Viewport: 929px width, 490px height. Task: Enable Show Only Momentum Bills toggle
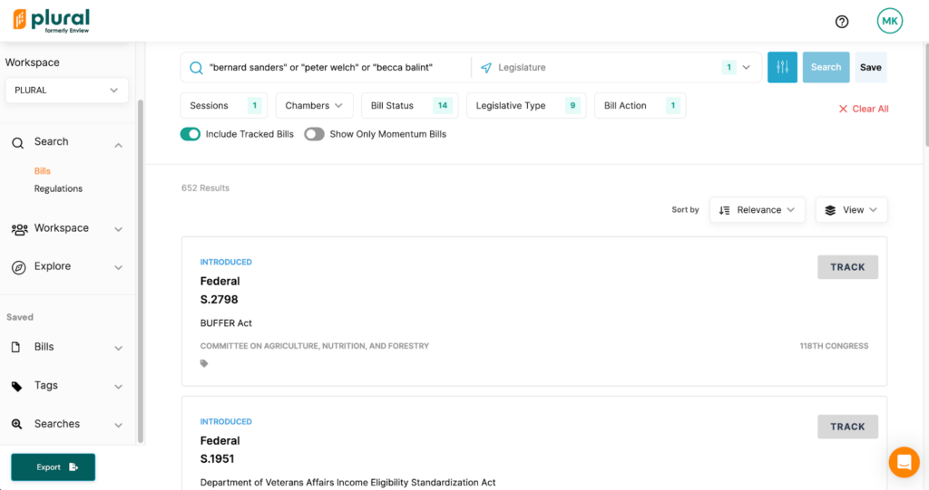point(314,134)
